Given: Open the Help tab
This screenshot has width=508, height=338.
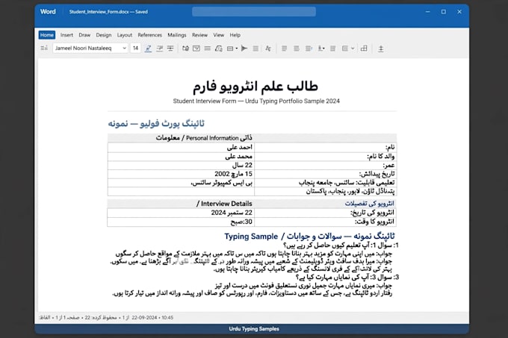Looking at the screenshot, I should pyautogui.click(x=235, y=35).
